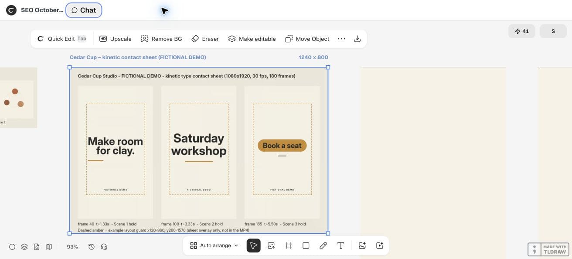
Task: Click the top-right selection handle
Action: click(x=328, y=67)
